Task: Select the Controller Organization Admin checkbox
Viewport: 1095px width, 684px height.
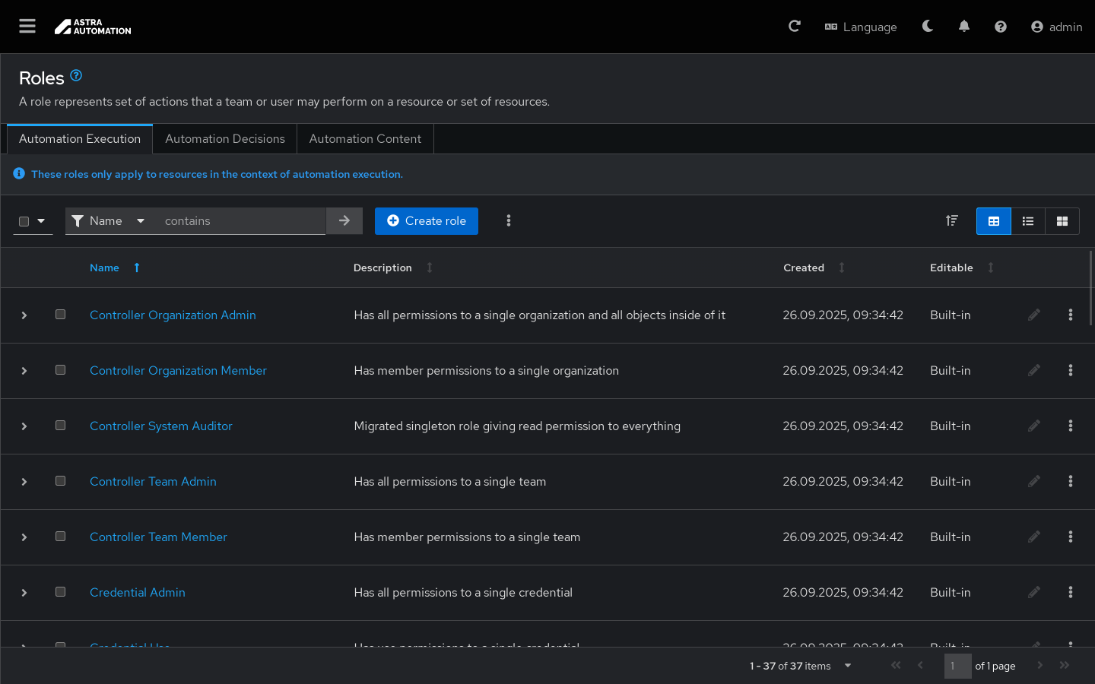Action: pyautogui.click(x=61, y=315)
